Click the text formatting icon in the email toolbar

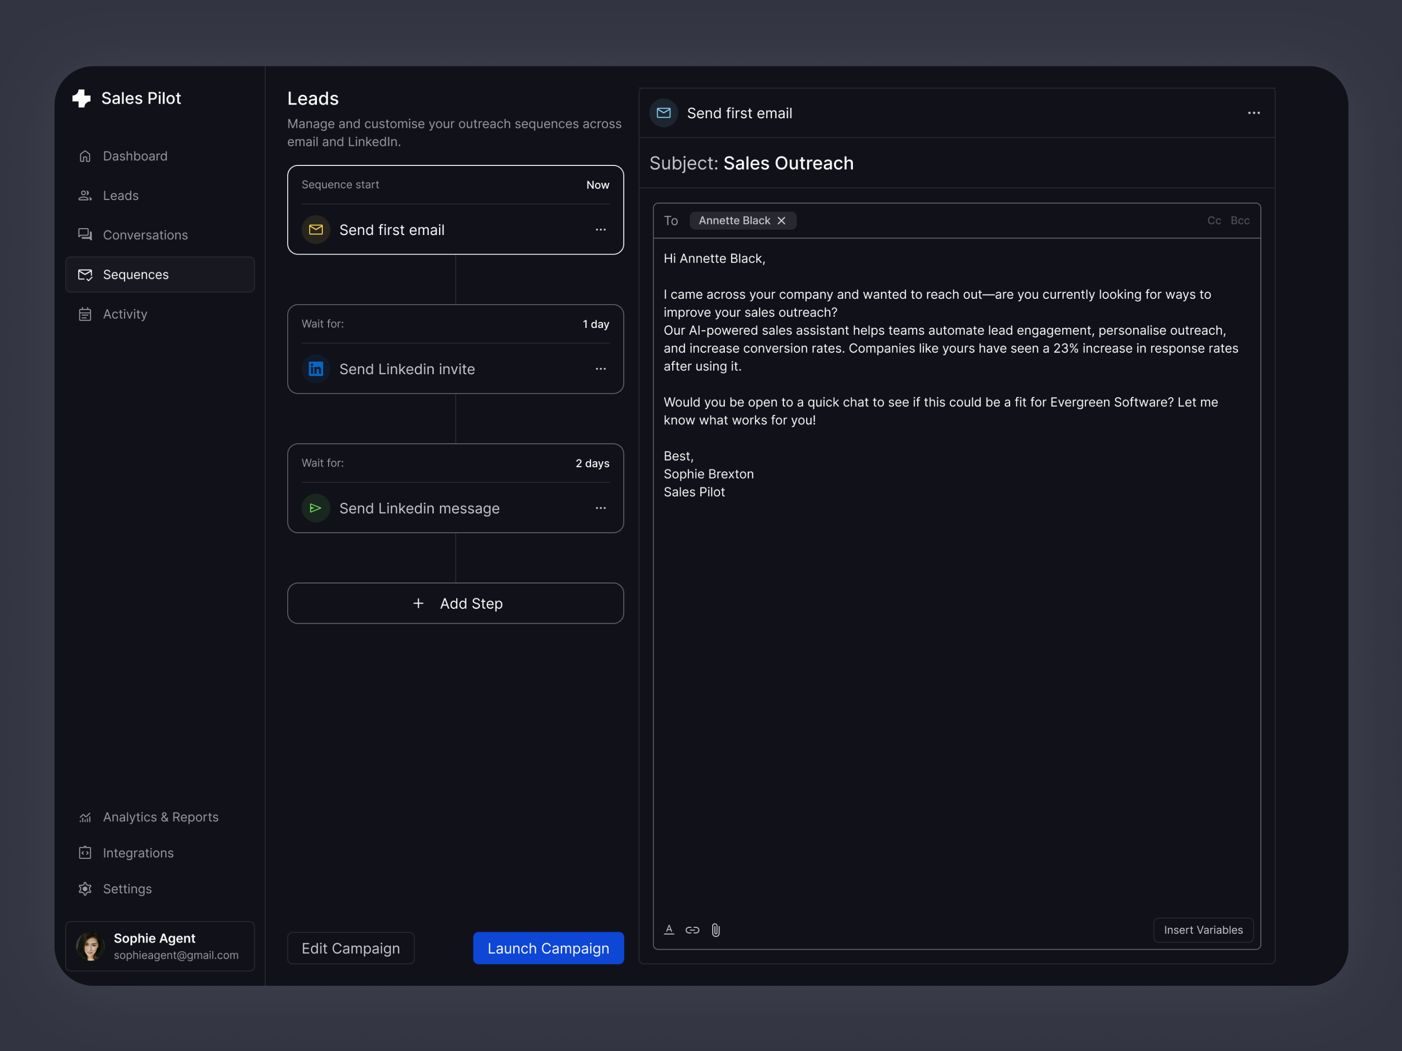(669, 929)
